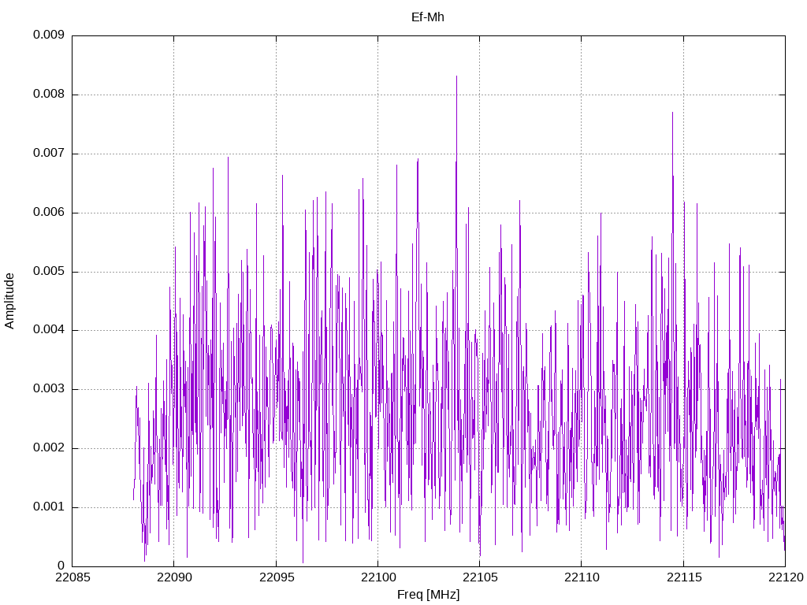Click y-axis tick value 0.009
807x605 pixels.
tap(49, 35)
